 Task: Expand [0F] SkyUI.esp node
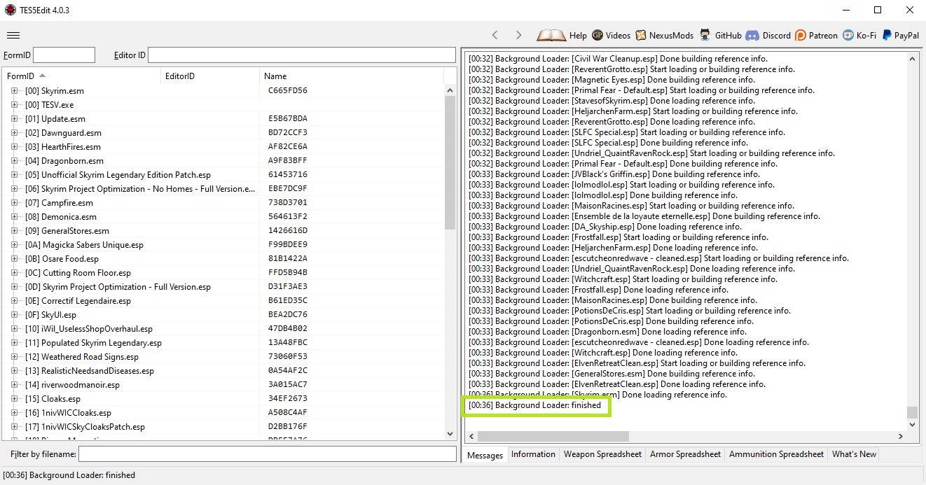14,315
